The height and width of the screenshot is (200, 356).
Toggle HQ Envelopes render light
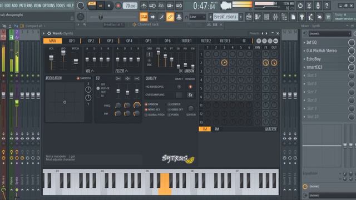tap(190, 87)
